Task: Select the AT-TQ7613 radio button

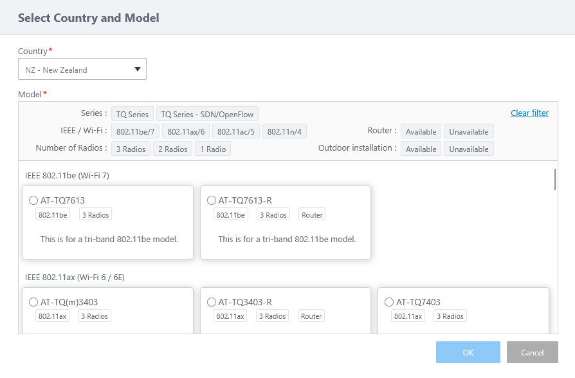Action: point(33,200)
